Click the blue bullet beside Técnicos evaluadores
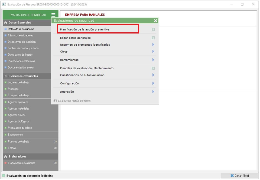This screenshot has width=260, height=180. click(5, 35)
